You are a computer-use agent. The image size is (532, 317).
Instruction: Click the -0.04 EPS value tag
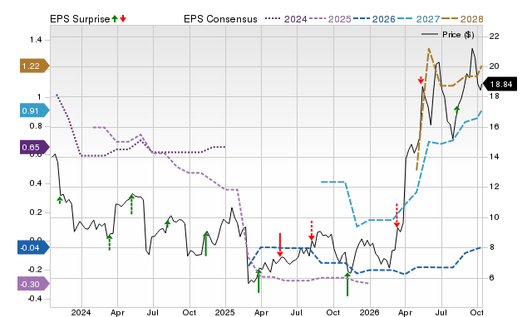(33, 247)
